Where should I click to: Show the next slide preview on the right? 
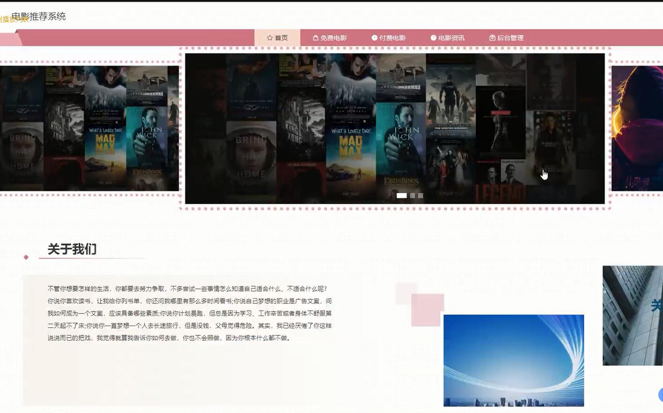tap(637, 128)
